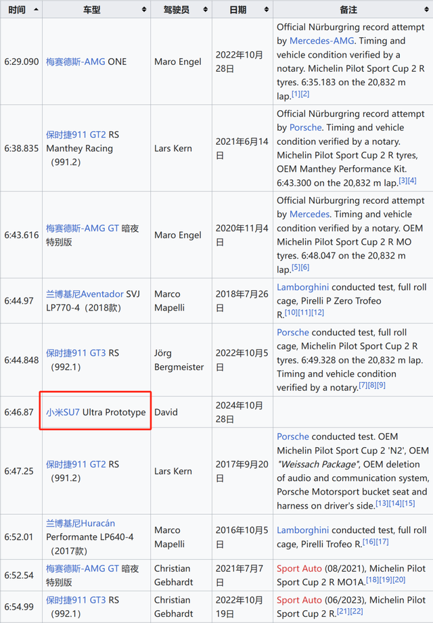The height and width of the screenshot is (623, 433).
Task: Open citation [15] reference
Action: coord(409,503)
